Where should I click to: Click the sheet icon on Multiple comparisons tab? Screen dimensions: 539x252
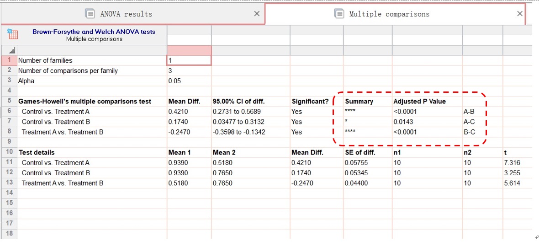click(339, 14)
